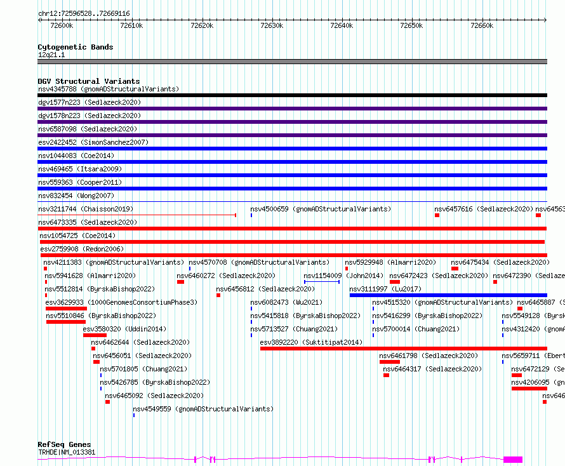
Task: Click nsv5941628 (Almarri2020) label
Action: point(90,276)
